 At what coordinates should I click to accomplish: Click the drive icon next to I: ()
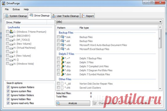11,52
